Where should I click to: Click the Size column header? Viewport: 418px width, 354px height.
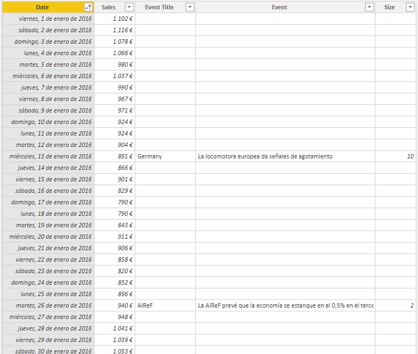[390, 7]
